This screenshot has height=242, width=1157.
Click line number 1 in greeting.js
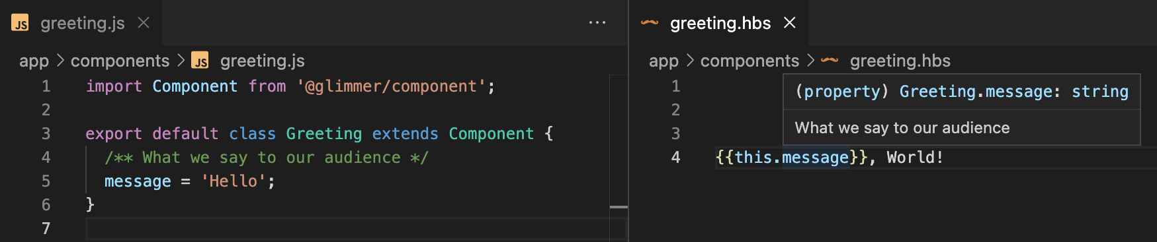(46, 86)
